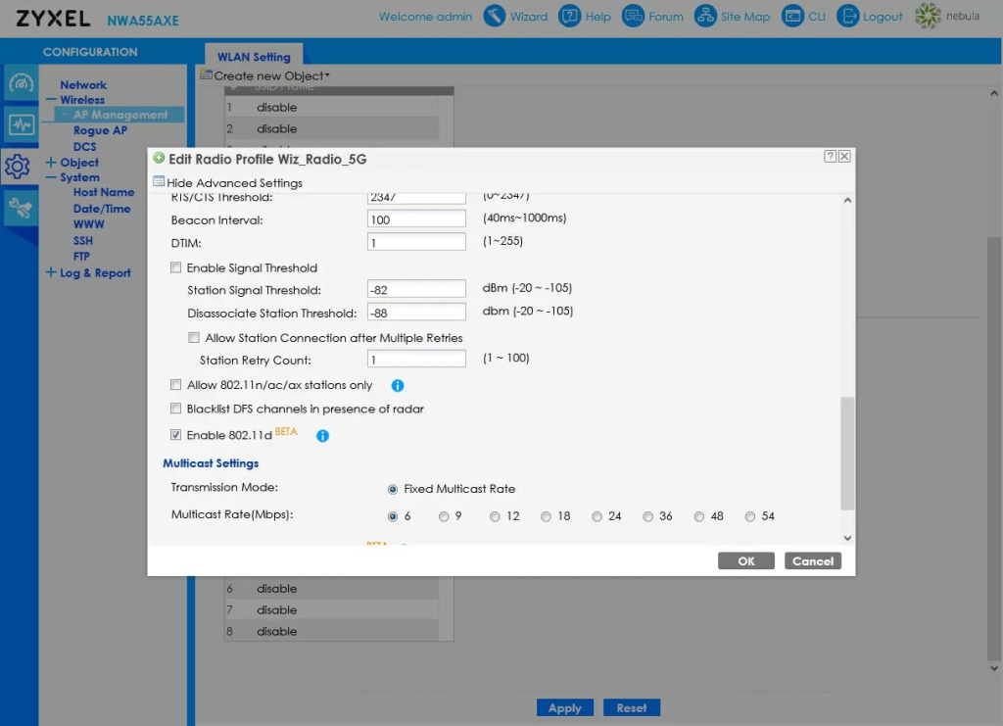Viewport: 1003px width, 726px height.
Task: Open Create new Object dropdown
Action: 270,75
